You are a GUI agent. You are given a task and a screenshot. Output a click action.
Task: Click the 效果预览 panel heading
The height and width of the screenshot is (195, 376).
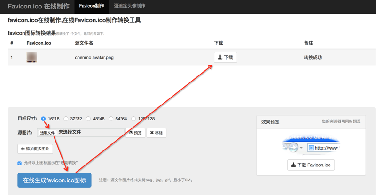(x=270, y=122)
